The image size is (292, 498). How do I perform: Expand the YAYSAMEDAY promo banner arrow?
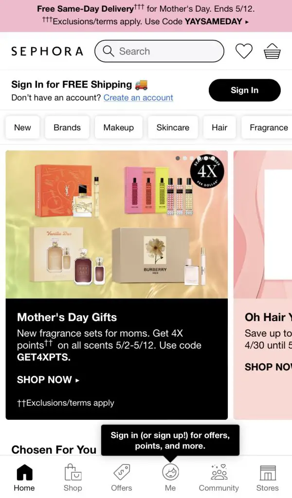pyautogui.click(x=247, y=22)
